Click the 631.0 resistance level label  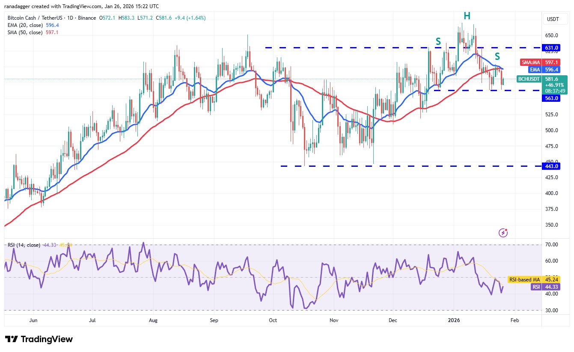pyautogui.click(x=551, y=47)
